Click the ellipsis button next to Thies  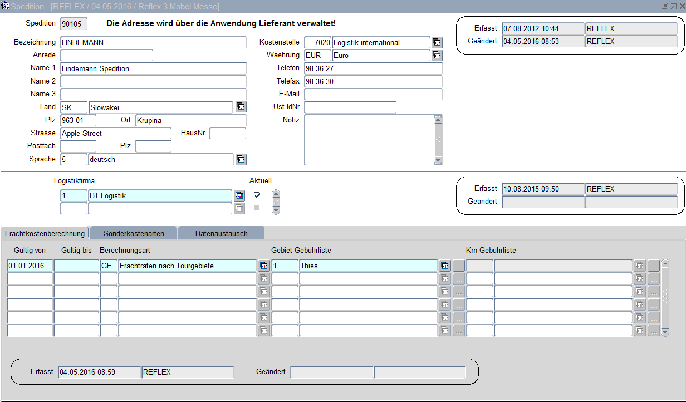click(458, 266)
